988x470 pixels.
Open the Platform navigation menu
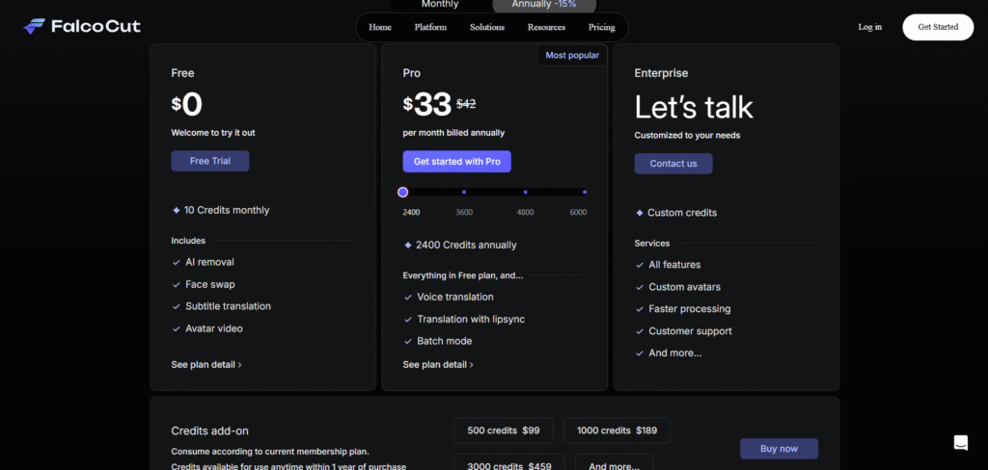click(430, 27)
